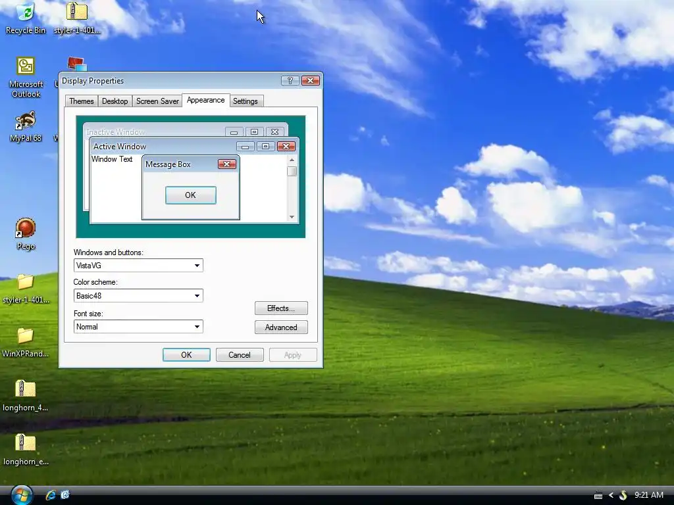
Task: Click the Inactive Window preview close button
Action: (274, 132)
